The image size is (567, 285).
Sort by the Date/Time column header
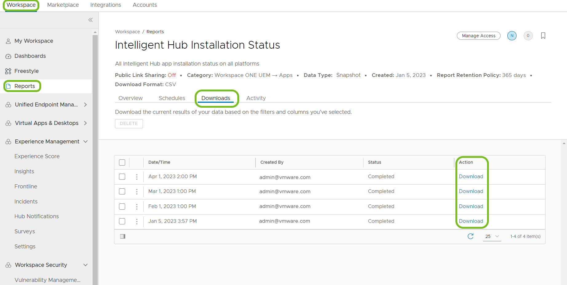click(x=159, y=162)
